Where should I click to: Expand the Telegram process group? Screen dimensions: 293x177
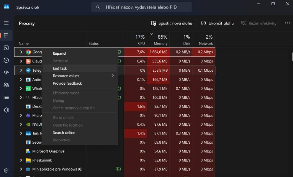[21, 70]
